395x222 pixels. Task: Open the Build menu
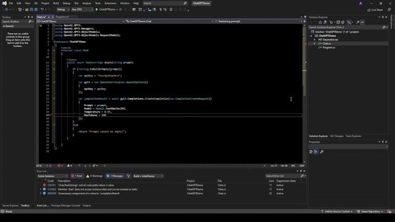[x=56, y=3]
